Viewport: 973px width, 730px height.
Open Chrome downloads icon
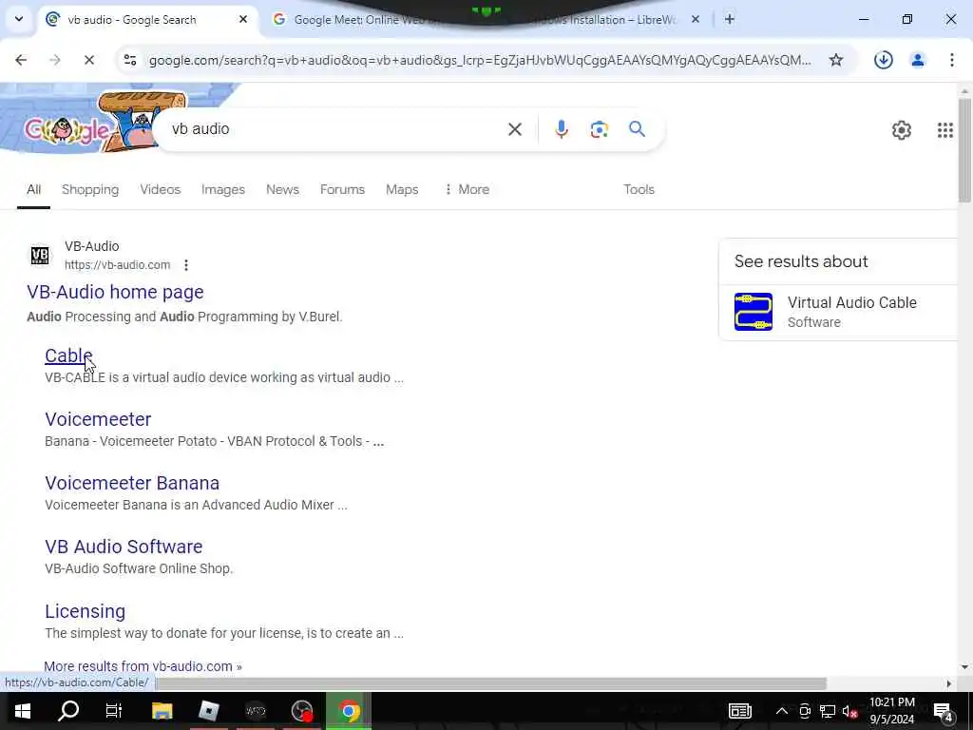[883, 60]
